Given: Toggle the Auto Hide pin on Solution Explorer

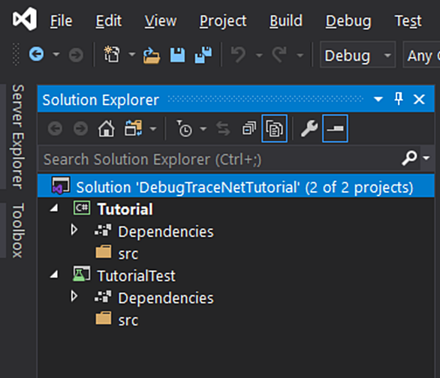Looking at the screenshot, I should pyautogui.click(x=399, y=99).
